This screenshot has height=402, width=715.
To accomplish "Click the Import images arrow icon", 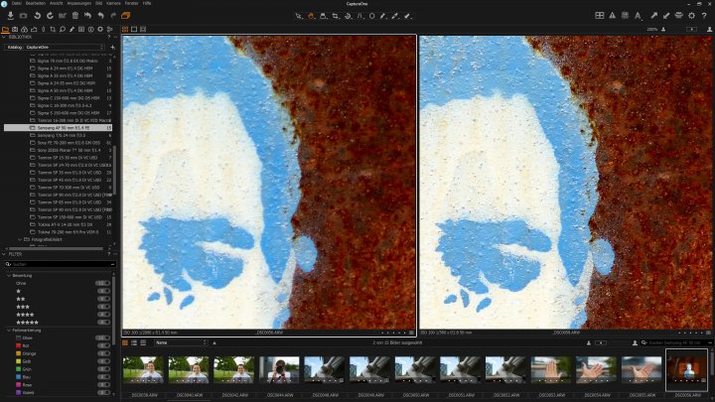I will tap(11, 16).
